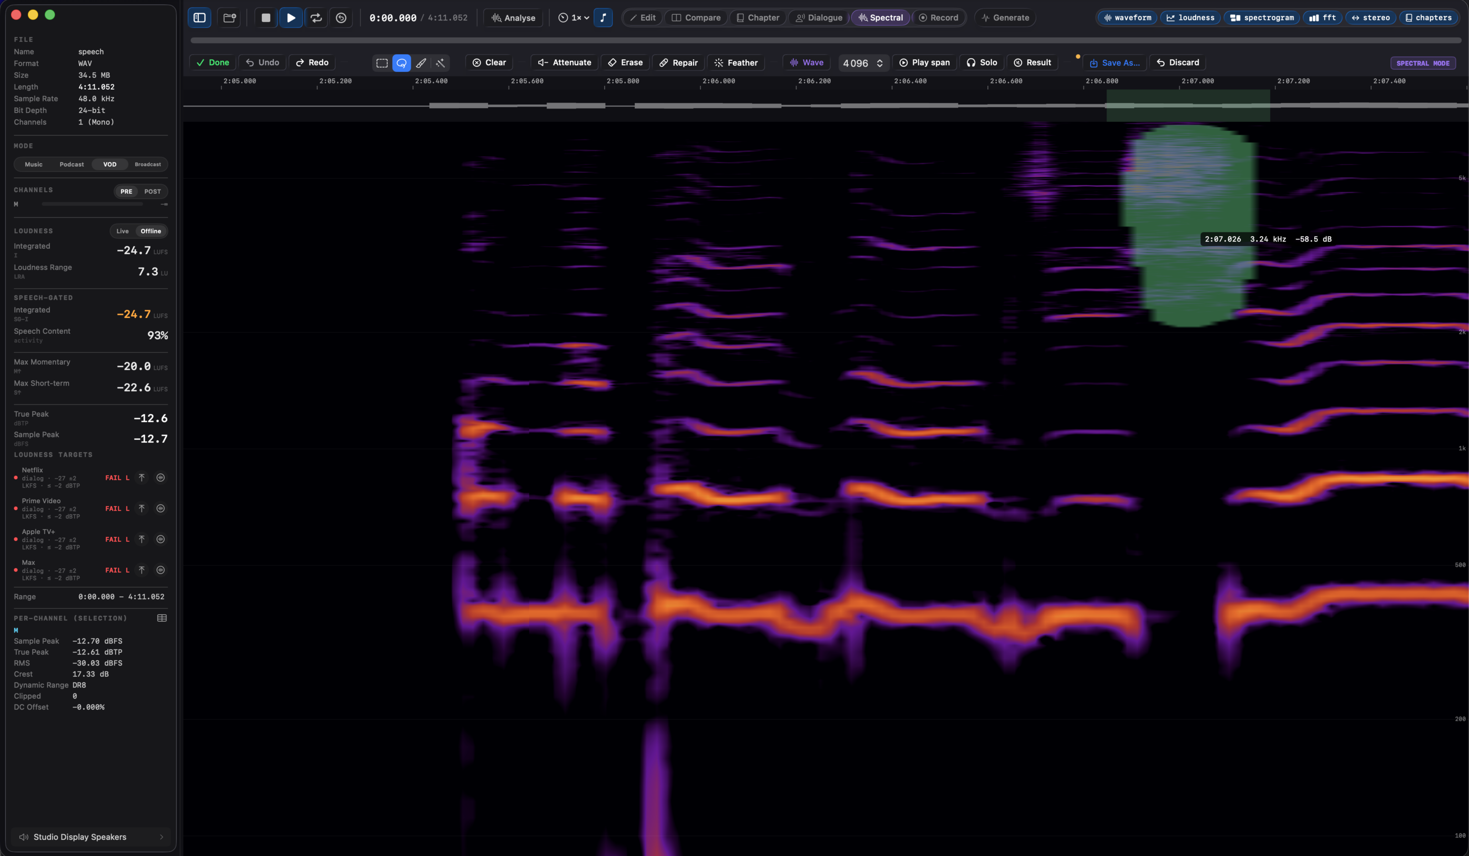The image size is (1469, 856).
Task: Stop playback with the square button
Action: pos(266,17)
